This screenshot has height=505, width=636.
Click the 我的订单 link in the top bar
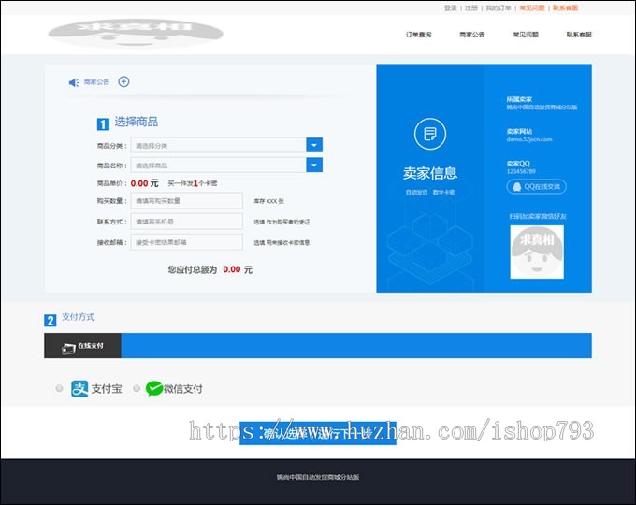tap(499, 7)
